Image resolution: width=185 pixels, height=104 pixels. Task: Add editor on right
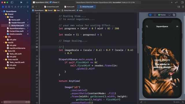tap(183, 7)
